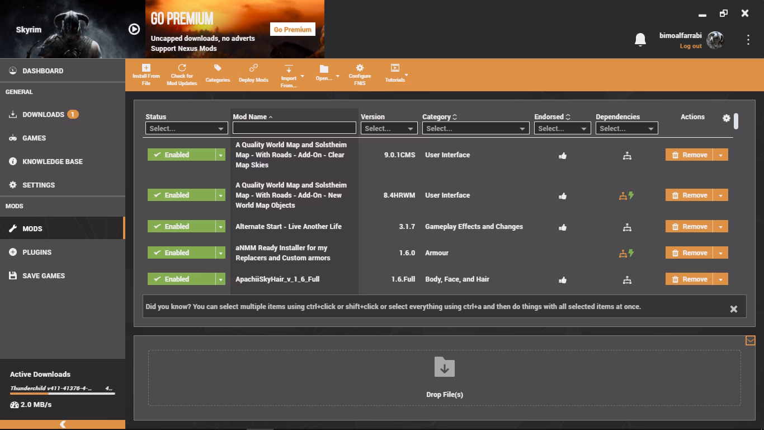
Task: Collapse the sidebar with bottom arrow
Action: [x=63, y=424]
